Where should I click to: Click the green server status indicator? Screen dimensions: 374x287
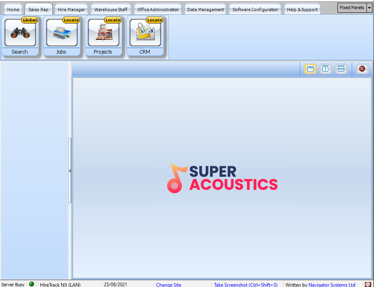[x=31, y=284]
